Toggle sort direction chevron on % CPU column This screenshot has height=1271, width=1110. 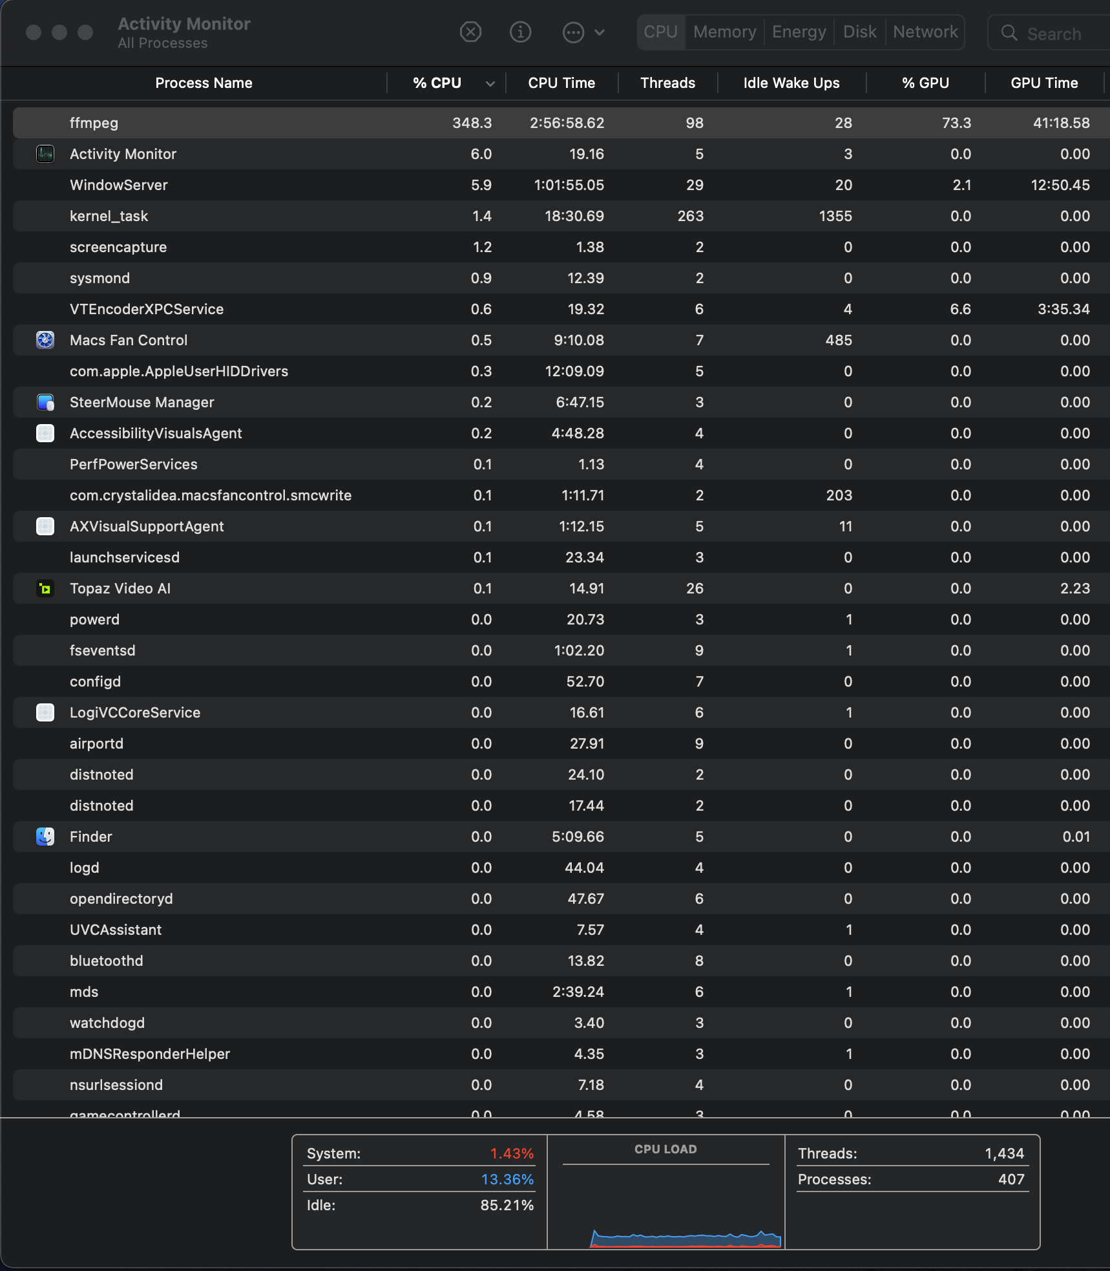tap(490, 83)
